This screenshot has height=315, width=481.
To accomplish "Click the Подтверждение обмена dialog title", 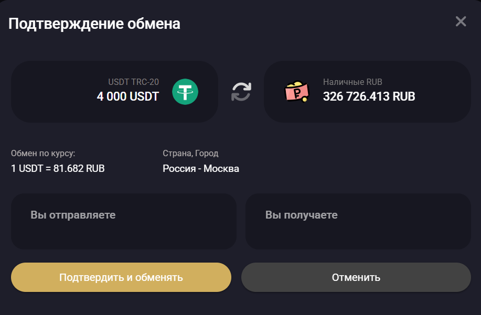I will pyautogui.click(x=94, y=24).
